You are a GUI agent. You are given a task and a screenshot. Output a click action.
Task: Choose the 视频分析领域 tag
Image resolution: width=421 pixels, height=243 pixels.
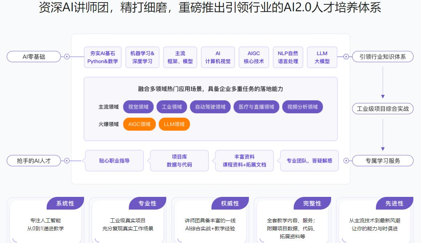tap(302, 107)
